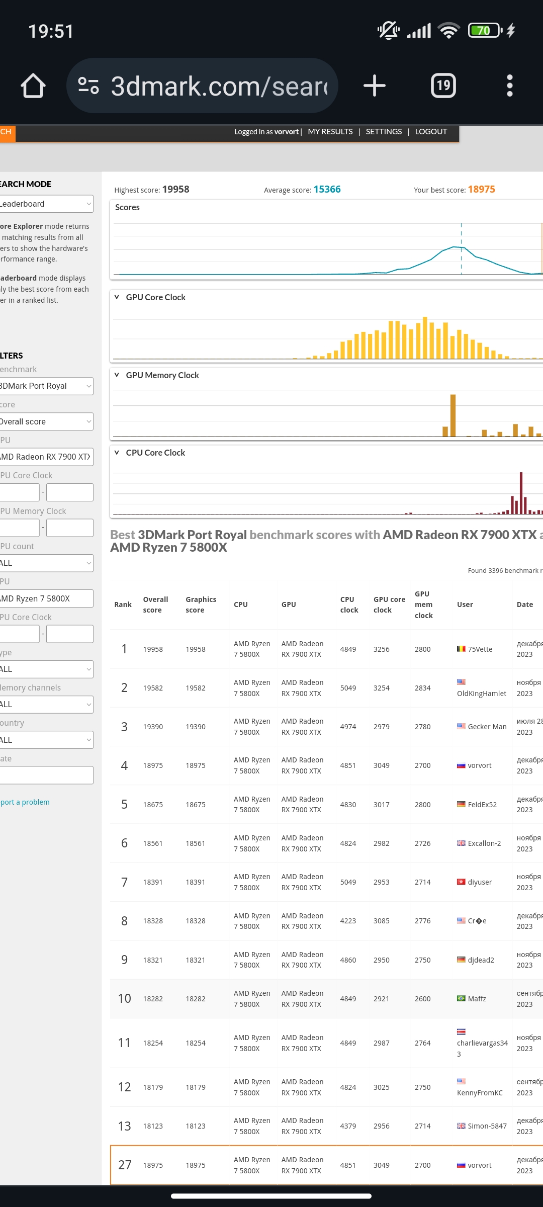Collapse the CPU Core Clock chart
543x1207 pixels.
point(117,453)
